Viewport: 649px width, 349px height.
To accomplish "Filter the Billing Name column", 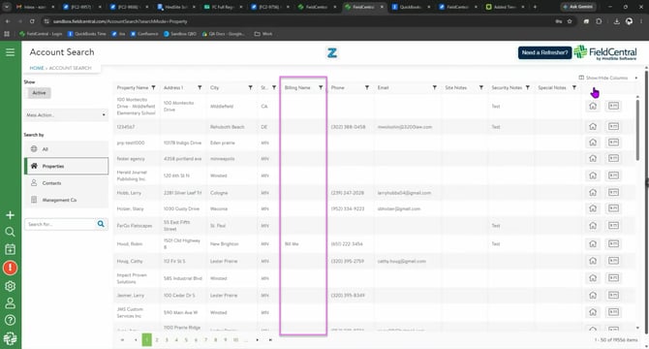I will 321,88.
